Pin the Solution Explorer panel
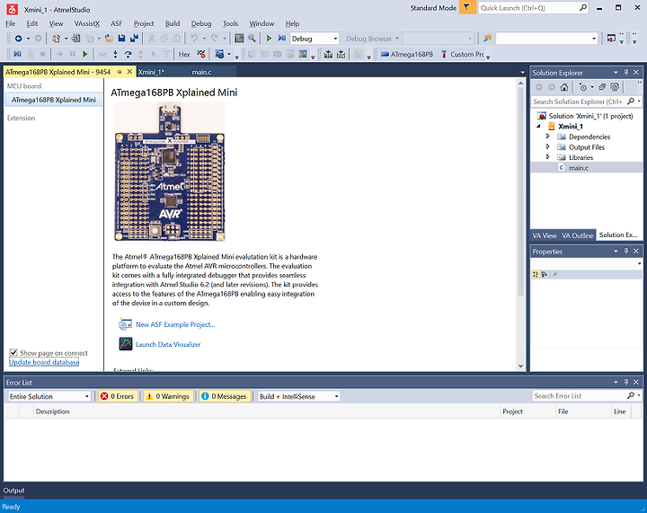Screen dimensions: 647x513 click(626, 72)
